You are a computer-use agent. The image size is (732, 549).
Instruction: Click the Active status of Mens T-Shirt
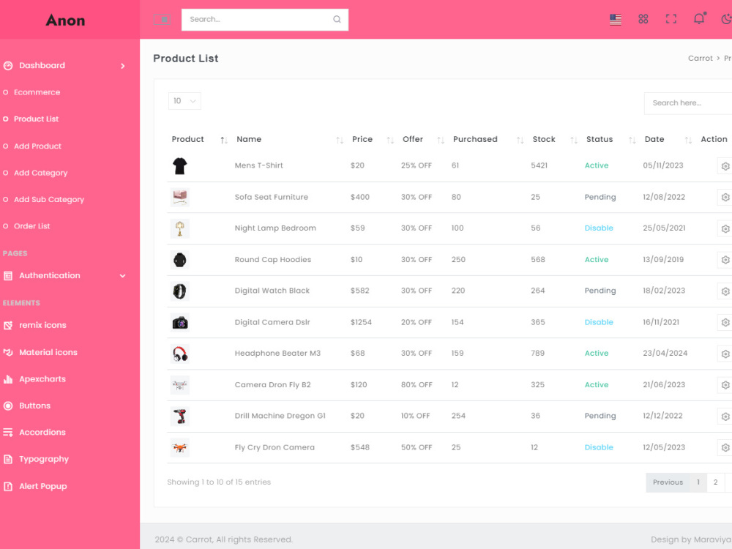pos(596,165)
